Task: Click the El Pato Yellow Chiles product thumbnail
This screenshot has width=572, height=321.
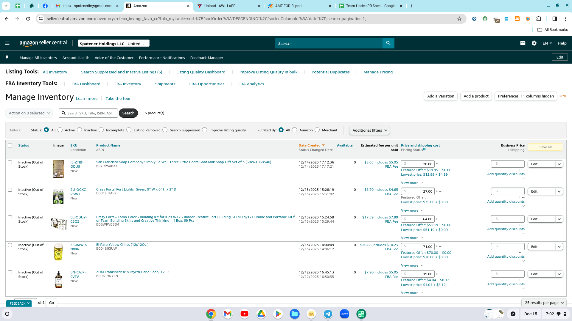Action: click(58, 252)
